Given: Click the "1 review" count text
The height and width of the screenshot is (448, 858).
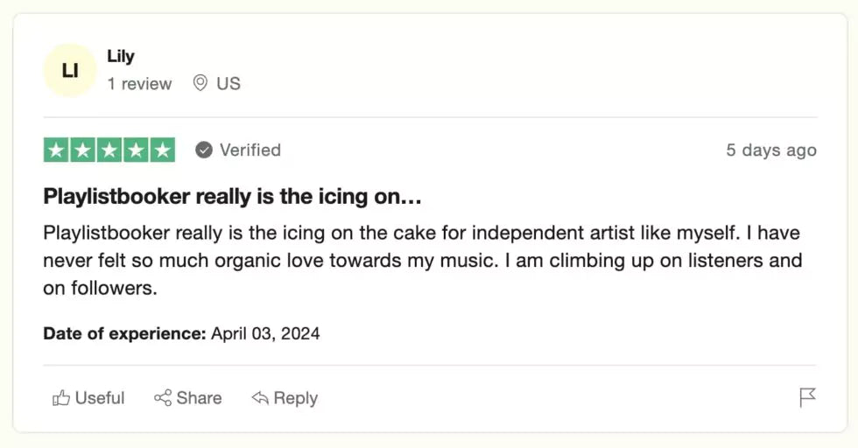Looking at the screenshot, I should [x=140, y=84].
